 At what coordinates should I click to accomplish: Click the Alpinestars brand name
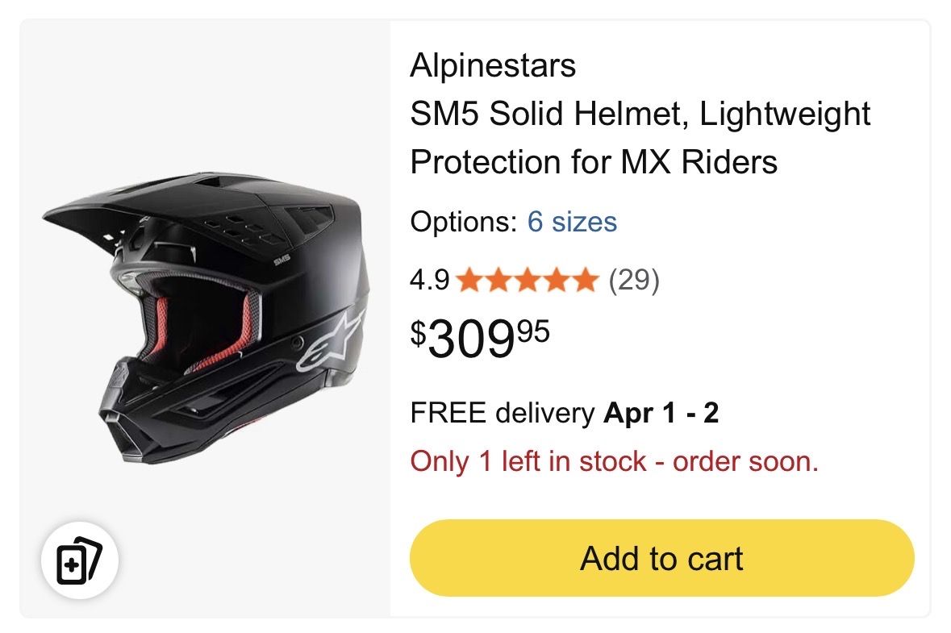[x=493, y=65]
